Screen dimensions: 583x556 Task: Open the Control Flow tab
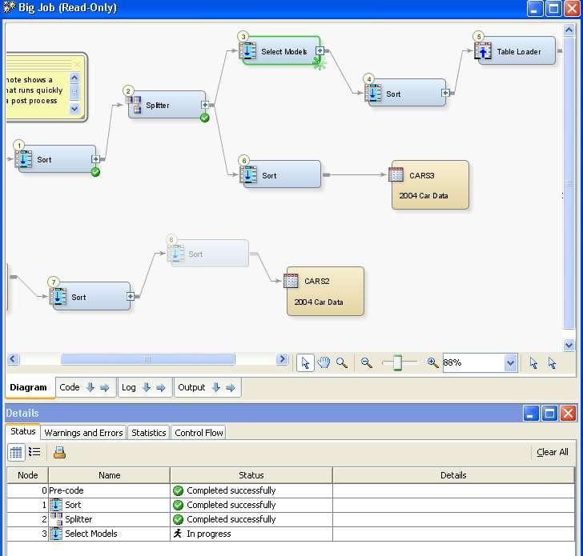(x=199, y=433)
